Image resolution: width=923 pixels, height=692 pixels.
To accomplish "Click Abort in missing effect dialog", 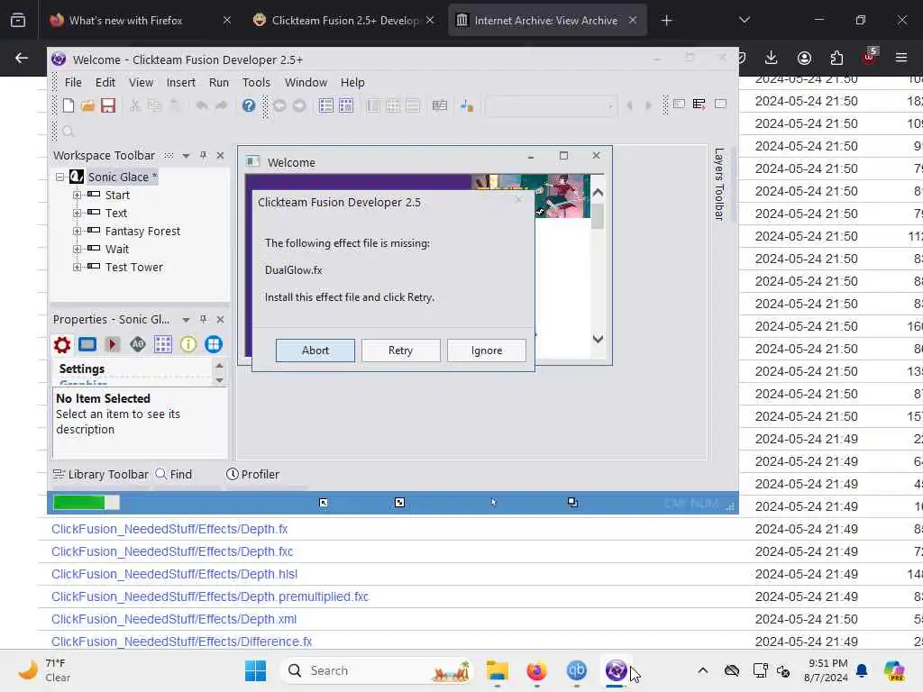I will point(315,351).
